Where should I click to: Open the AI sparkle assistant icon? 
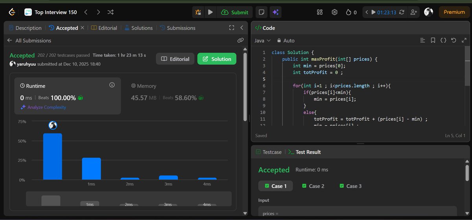(275, 12)
